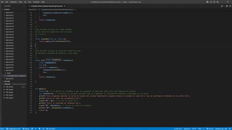Image resolution: width=232 pixels, height=130 pixels.
Task: Select the Ejercicio32.c editor tab
Action: pyautogui.click(x=47, y=6)
